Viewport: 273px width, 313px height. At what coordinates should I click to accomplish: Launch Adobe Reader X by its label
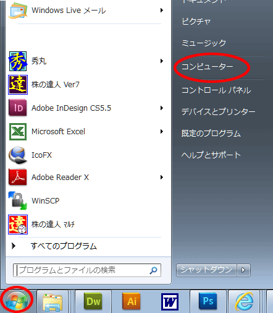[x=60, y=177]
